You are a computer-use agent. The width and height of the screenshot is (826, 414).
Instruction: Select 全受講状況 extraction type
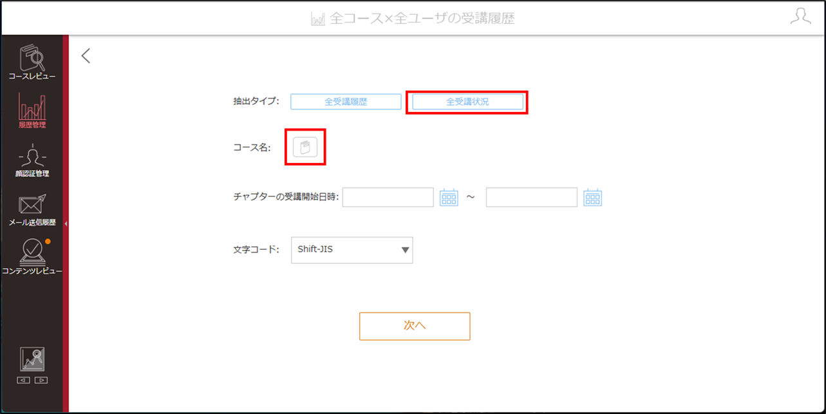click(x=467, y=102)
